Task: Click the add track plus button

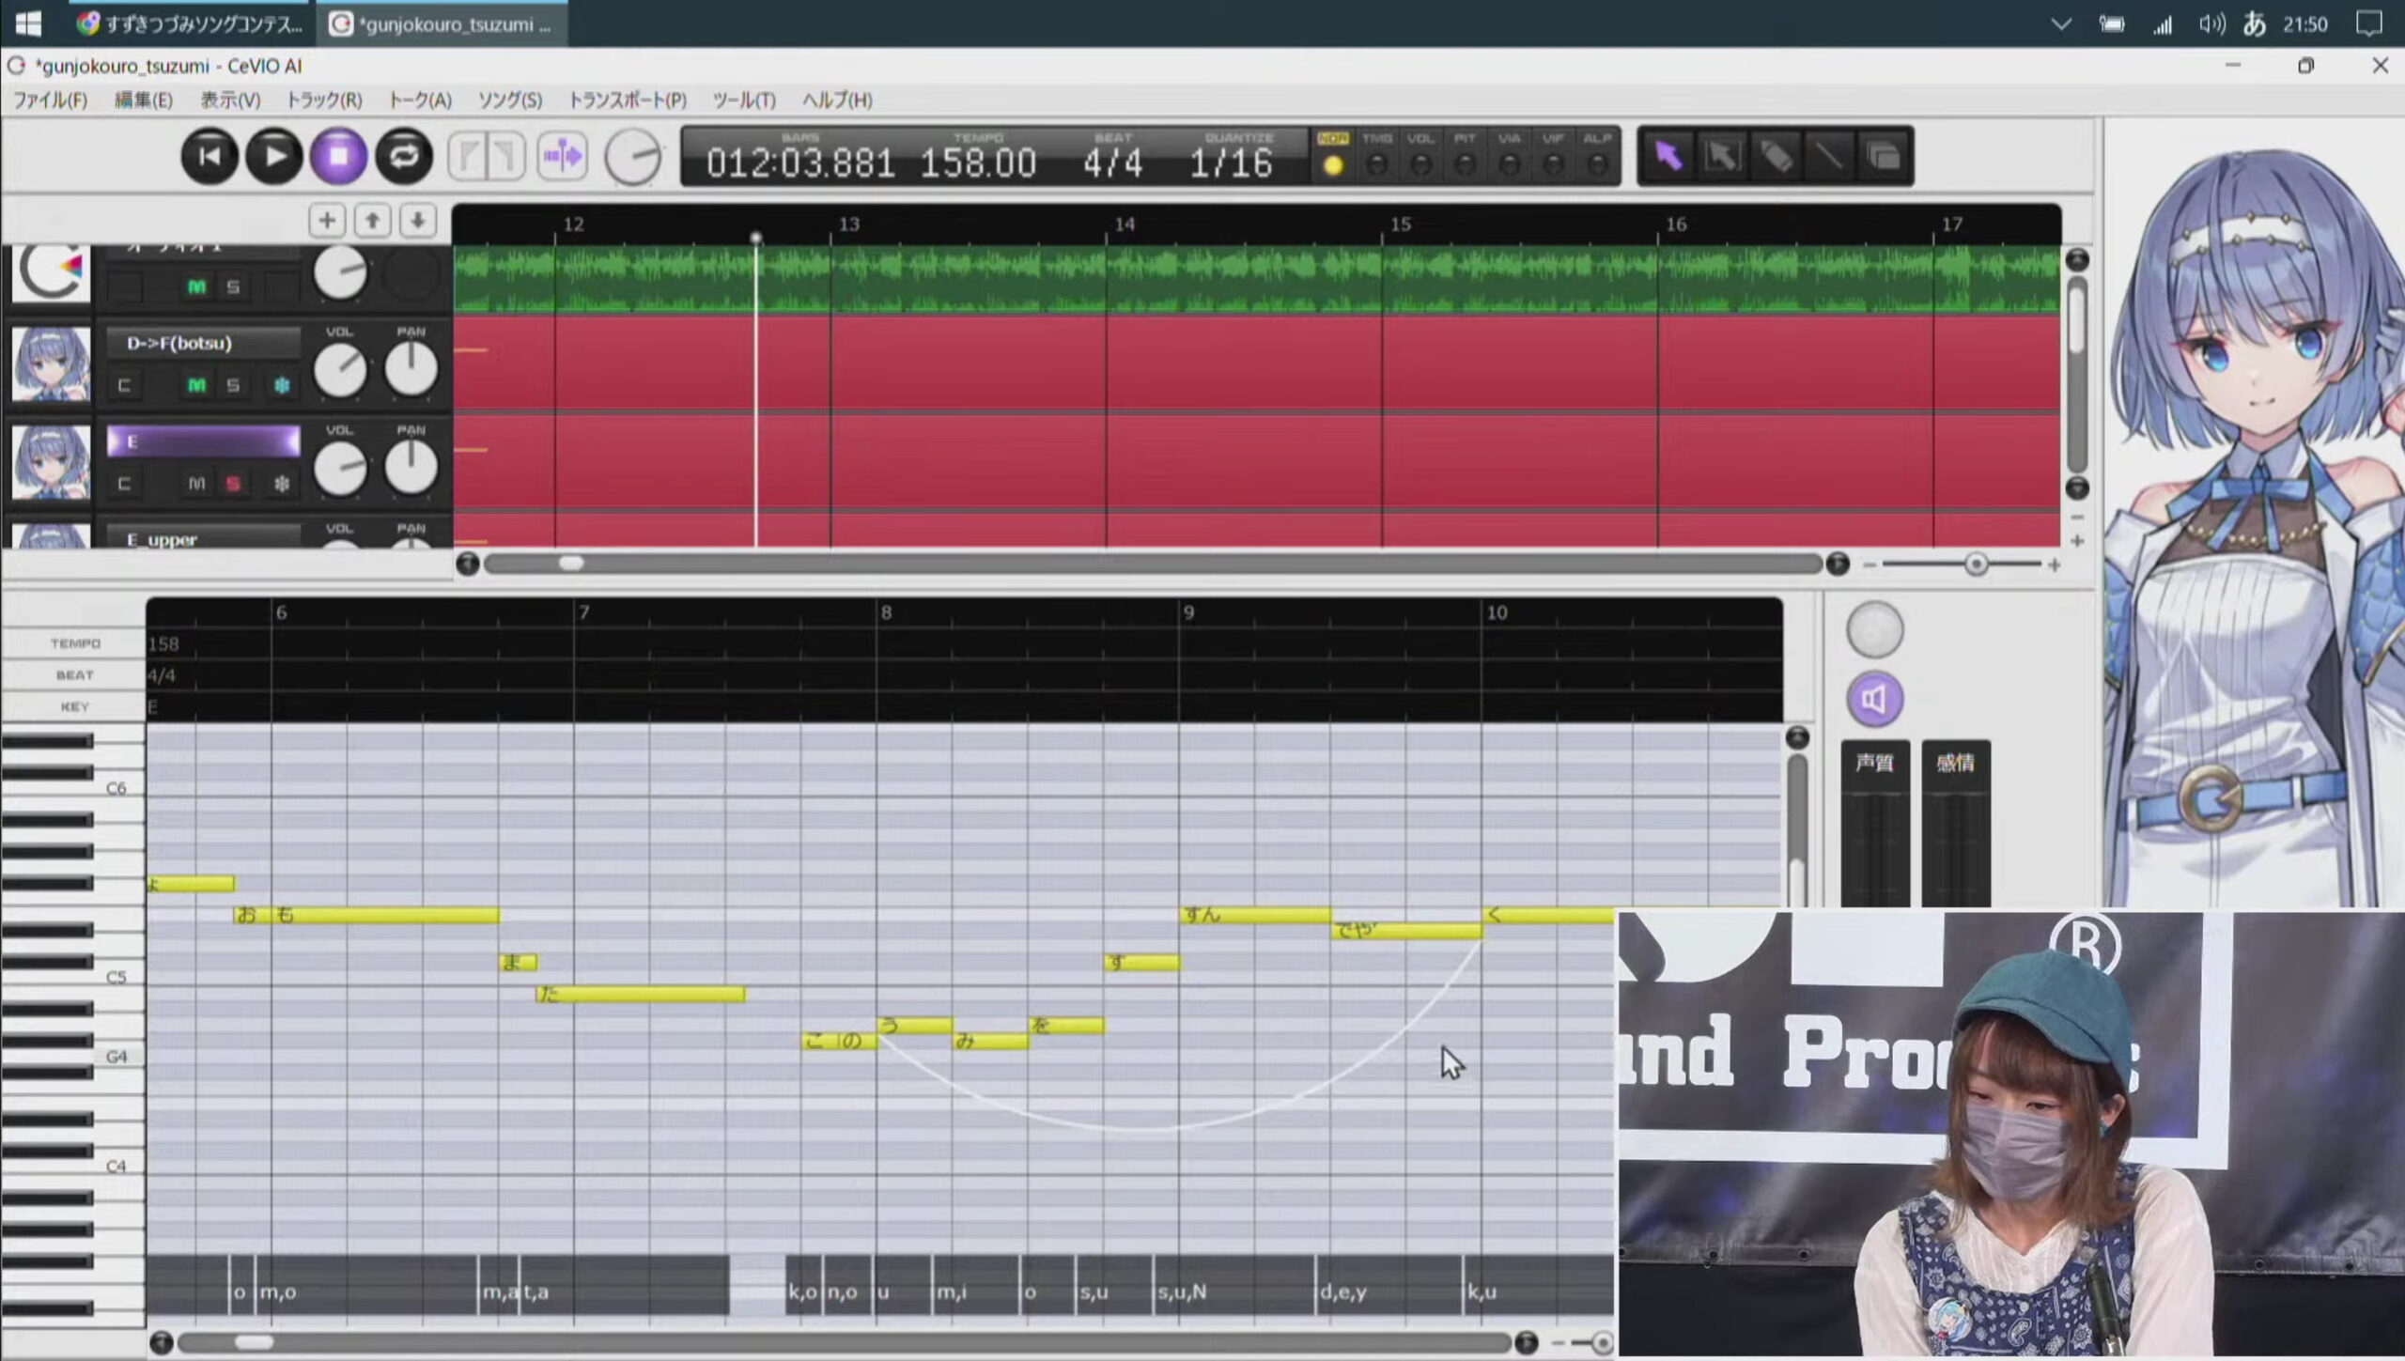Action: [x=327, y=221]
